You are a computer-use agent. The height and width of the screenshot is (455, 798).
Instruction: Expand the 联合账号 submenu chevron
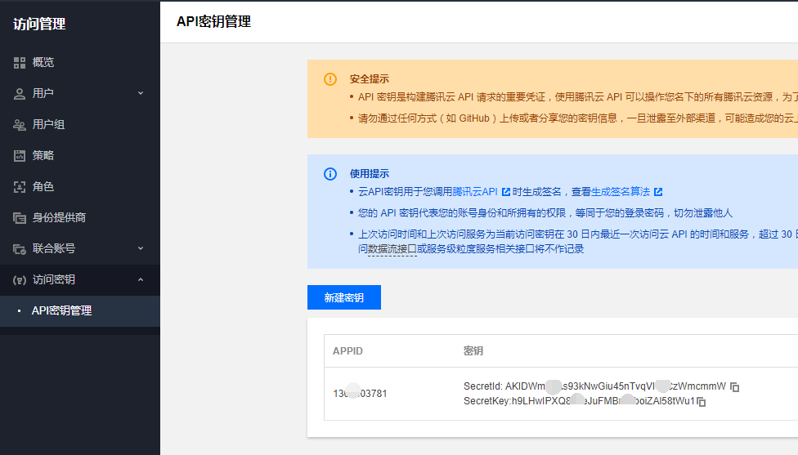(x=141, y=248)
